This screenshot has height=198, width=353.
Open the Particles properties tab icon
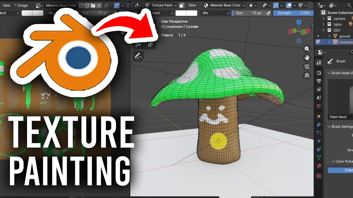click(319, 133)
